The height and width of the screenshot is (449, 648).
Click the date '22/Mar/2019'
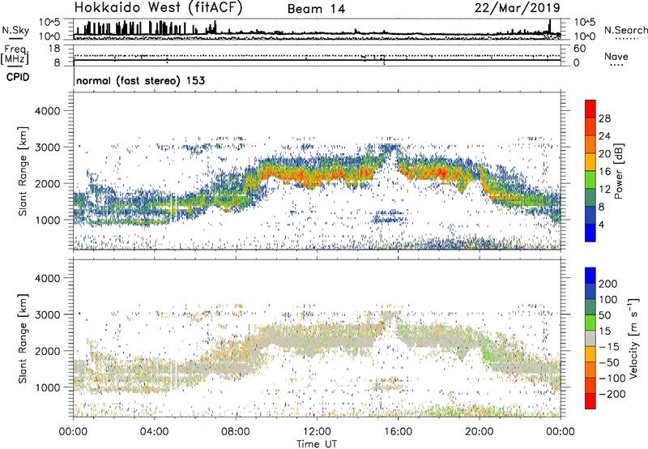pyautogui.click(x=518, y=8)
